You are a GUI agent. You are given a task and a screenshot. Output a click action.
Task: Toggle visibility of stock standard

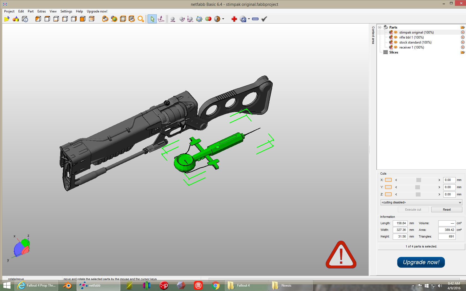(396, 42)
